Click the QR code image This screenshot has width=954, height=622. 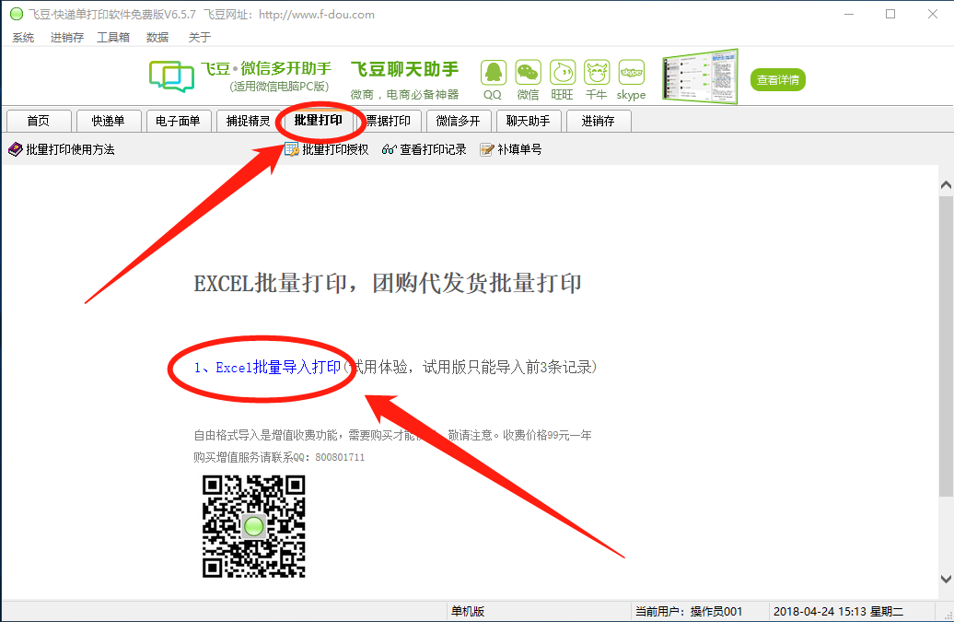(x=254, y=526)
